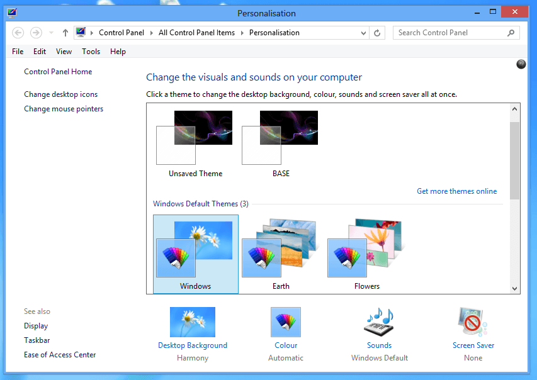Click the search magnifier icon

[x=511, y=33]
